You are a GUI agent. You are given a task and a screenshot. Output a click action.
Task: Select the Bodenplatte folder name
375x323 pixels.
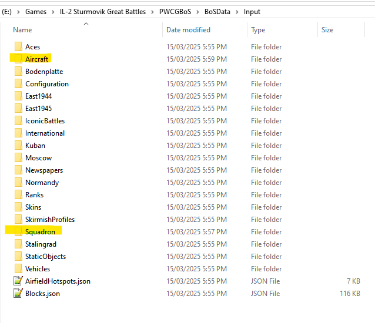click(x=44, y=72)
